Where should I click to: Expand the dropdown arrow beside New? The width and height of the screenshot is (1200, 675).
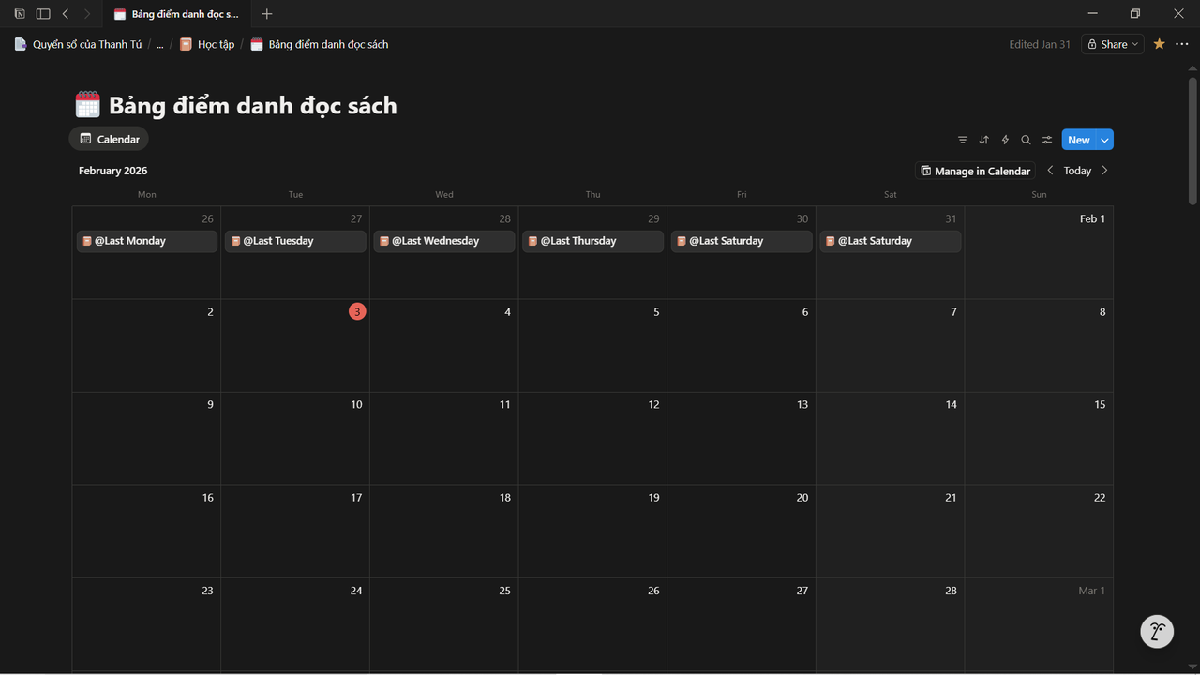click(1104, 140)
